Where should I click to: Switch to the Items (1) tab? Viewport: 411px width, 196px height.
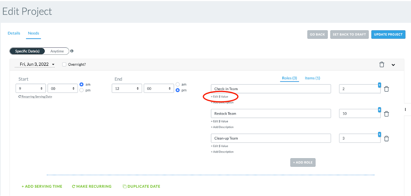[312, 78]
